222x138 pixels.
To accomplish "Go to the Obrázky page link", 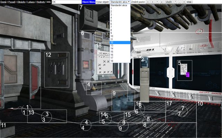I will pos(22,2).
